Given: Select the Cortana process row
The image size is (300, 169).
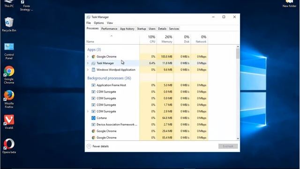Looking at the screenshot, I should click(147, 118).
